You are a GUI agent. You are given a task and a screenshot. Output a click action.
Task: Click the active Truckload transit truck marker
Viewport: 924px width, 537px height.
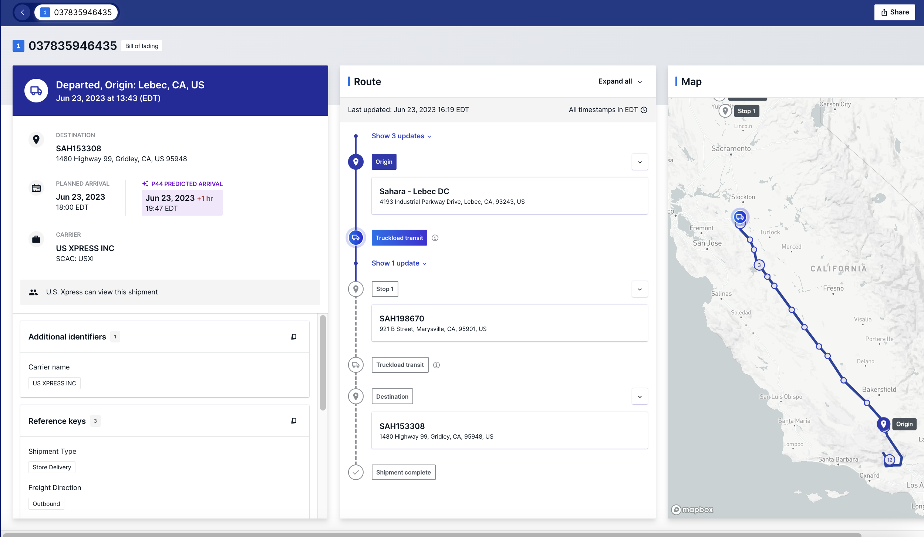pos(356,237)
